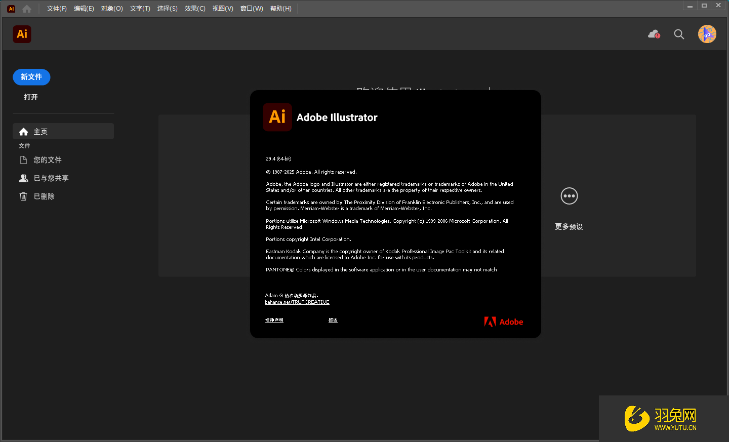This screenshot has width=729, height=442.
Task: Click the Adobe logo in the About dialog
Action: coord(504,322)
